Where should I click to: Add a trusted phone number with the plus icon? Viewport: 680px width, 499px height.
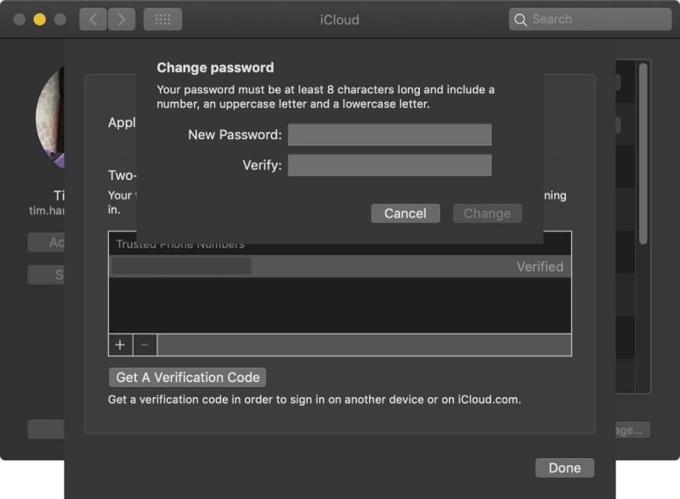120,345
